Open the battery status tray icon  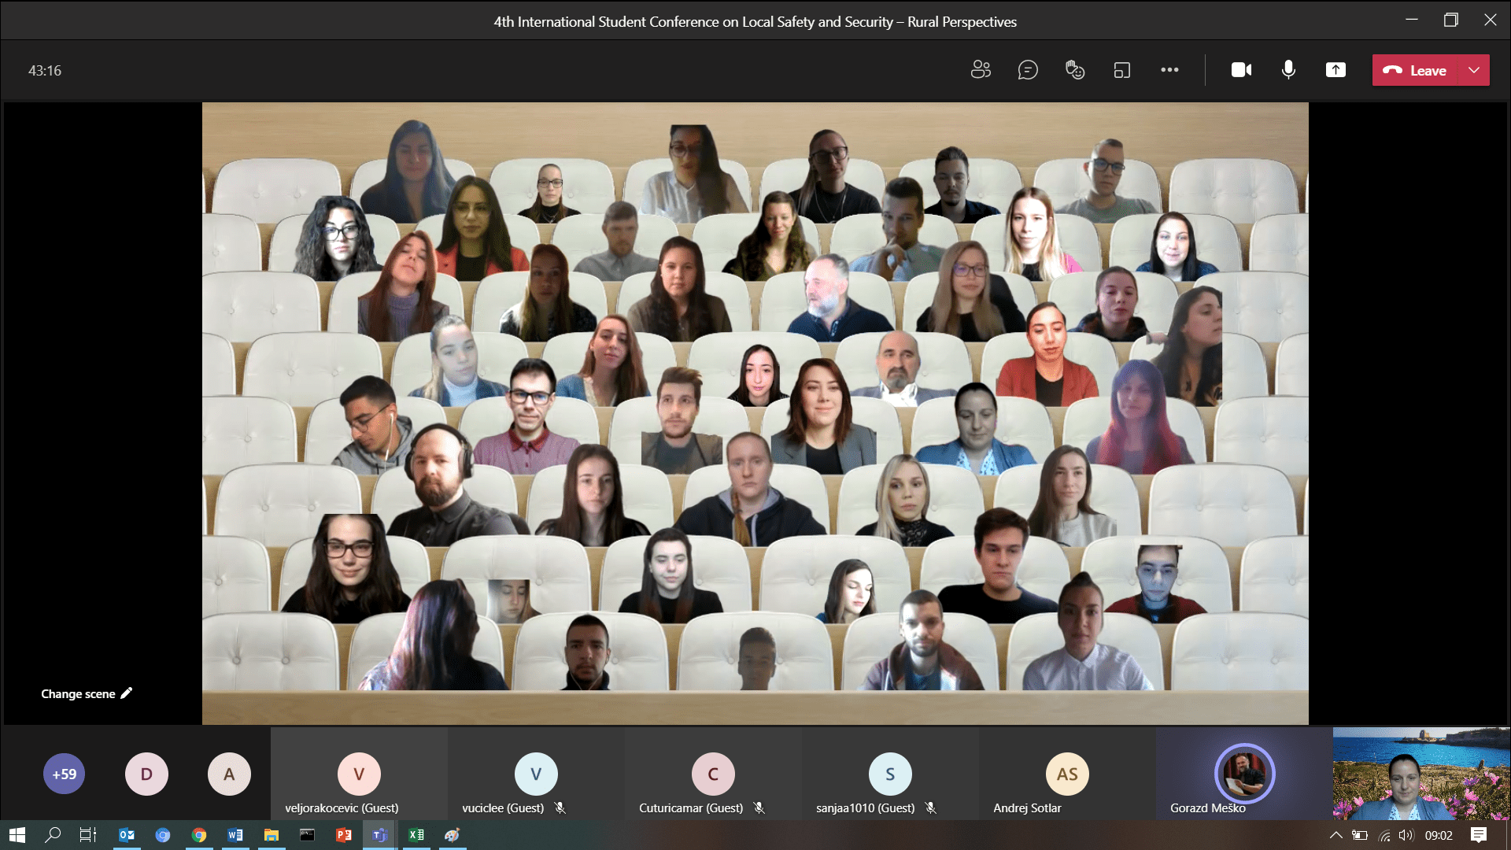1360,835
